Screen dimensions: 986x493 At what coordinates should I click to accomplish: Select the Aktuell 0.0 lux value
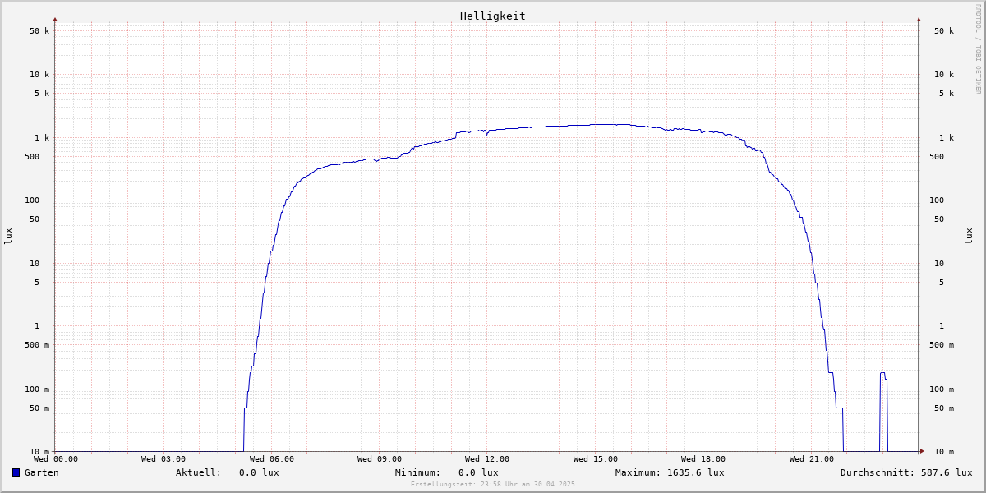(x=259, y=472)
